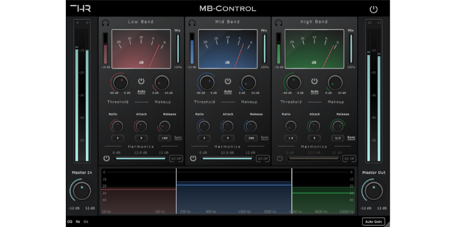Click the High Band Makeup knob
Viewport: 456px width, 227px height.
335,82
